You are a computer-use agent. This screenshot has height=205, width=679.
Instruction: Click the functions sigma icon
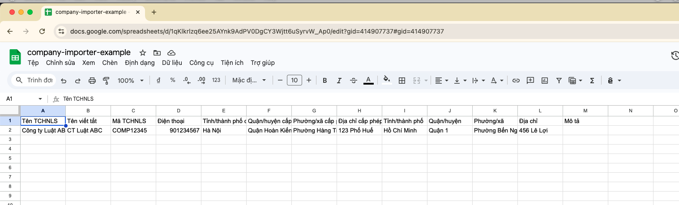[x=592, y=81]
